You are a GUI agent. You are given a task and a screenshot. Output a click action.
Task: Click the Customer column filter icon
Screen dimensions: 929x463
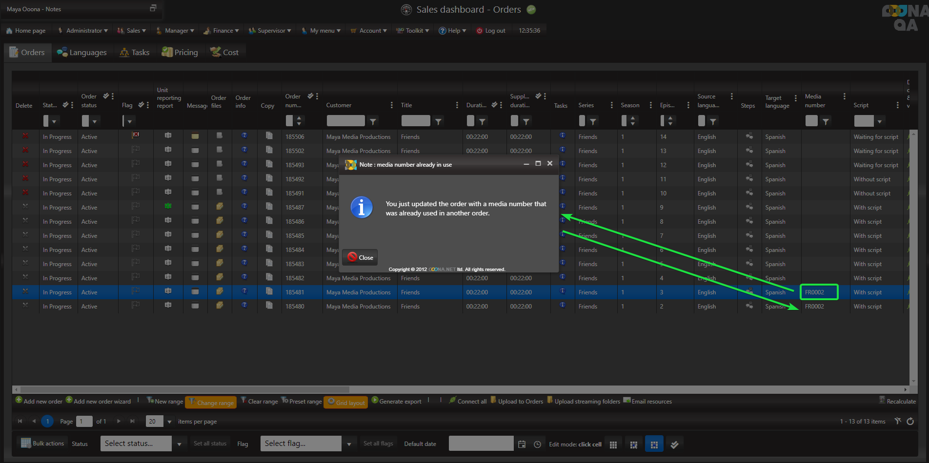point(373,121)
